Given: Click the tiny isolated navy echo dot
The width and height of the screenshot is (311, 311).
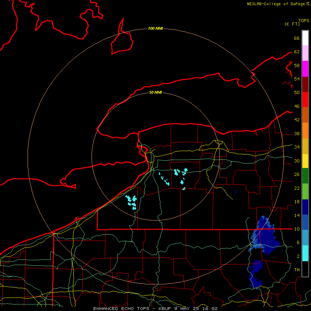Looking at the screenshot, I should pyautogui.click(x=236, y=192).
